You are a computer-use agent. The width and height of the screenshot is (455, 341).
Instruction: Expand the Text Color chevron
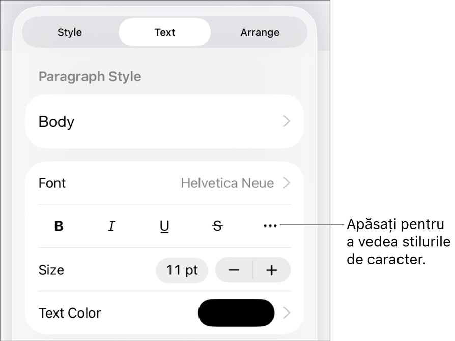(x=287, y=312)
